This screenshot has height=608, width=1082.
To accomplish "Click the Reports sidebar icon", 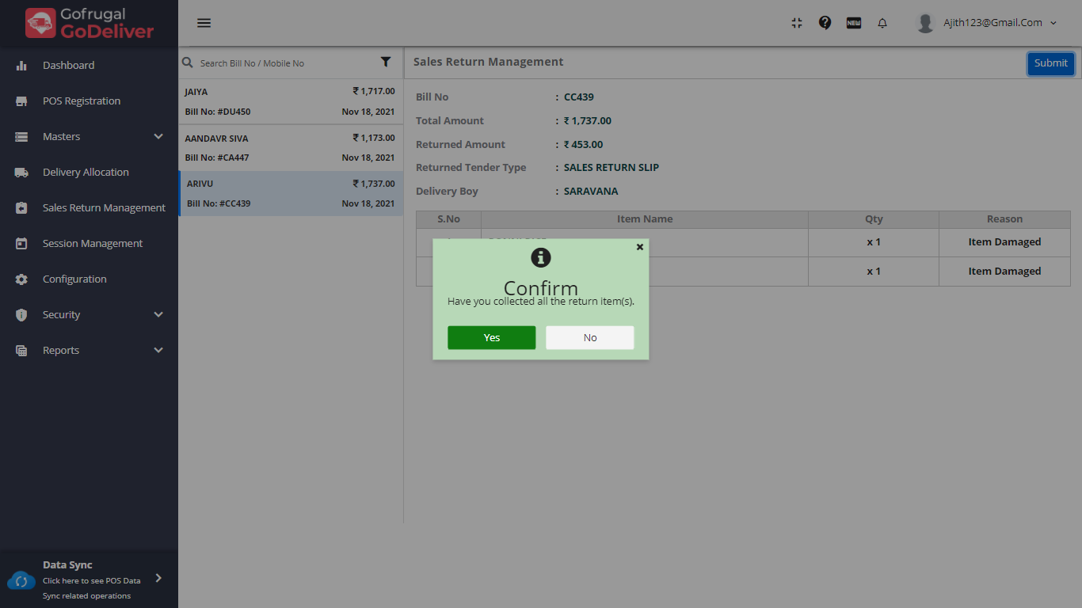I will click(21, 351).
